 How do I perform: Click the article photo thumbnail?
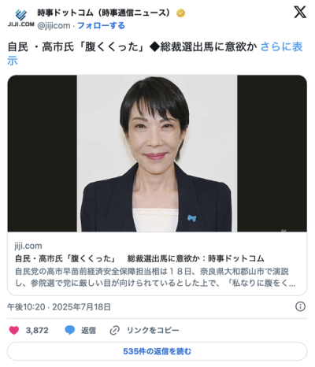point(157,154)
